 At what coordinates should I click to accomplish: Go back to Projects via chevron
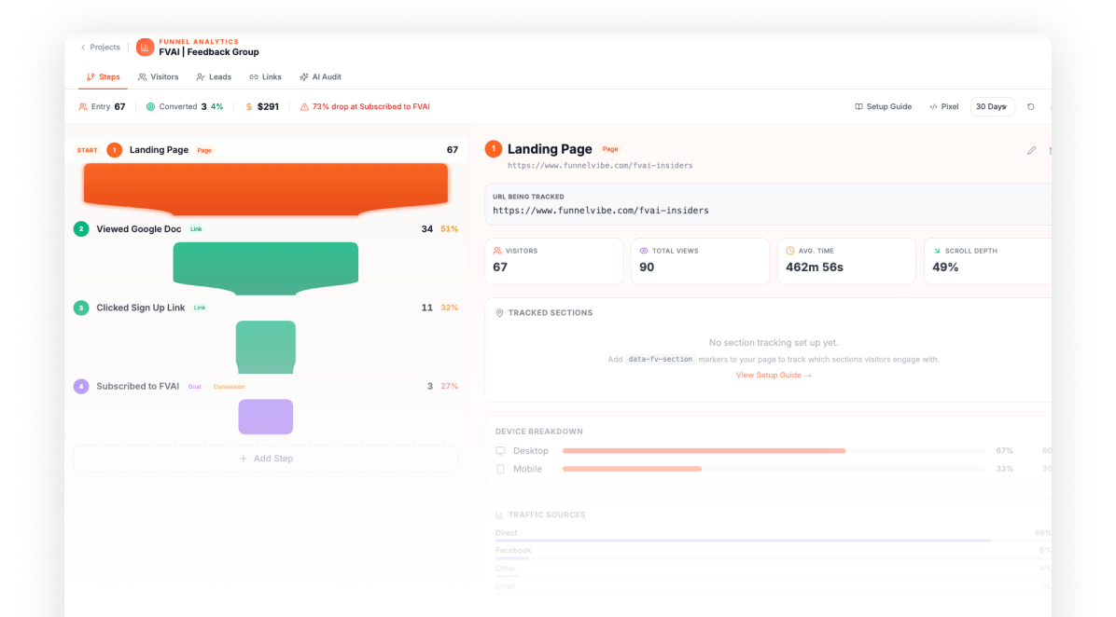(x=83, y=48)
